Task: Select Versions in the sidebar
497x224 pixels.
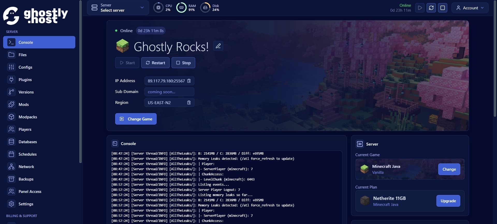Action: 39,92
